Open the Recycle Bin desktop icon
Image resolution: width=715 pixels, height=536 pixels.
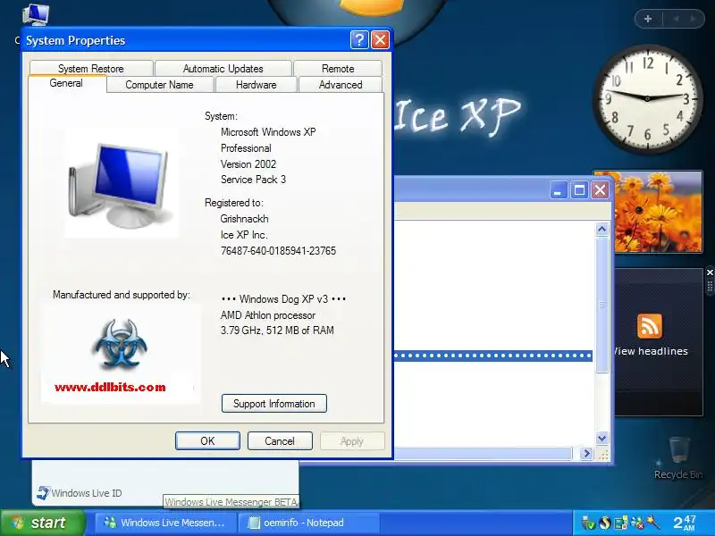(x=678, y=457)
